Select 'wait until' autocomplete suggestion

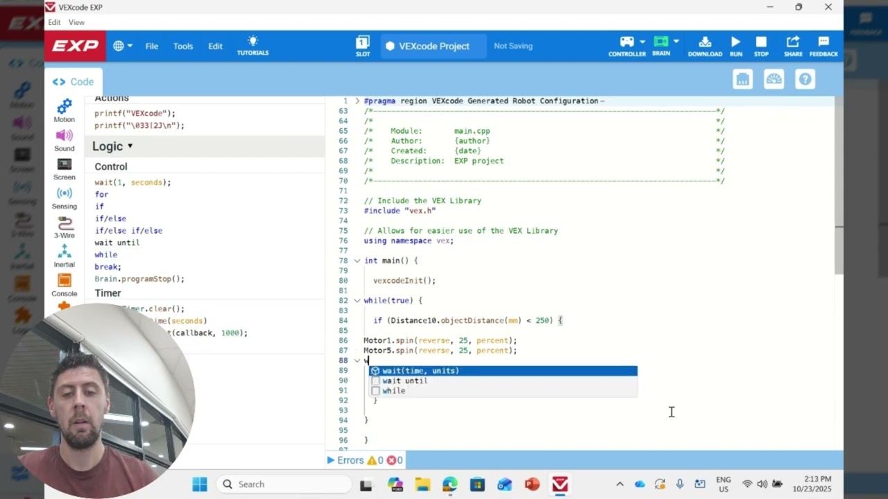tap(503, 380)
